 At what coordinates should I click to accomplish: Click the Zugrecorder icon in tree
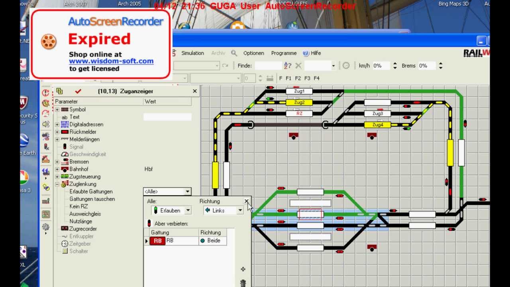[x=65, y=229]
